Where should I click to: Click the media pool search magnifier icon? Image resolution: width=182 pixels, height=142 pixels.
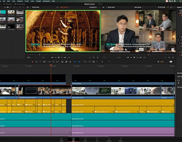[x=15, y=7]
